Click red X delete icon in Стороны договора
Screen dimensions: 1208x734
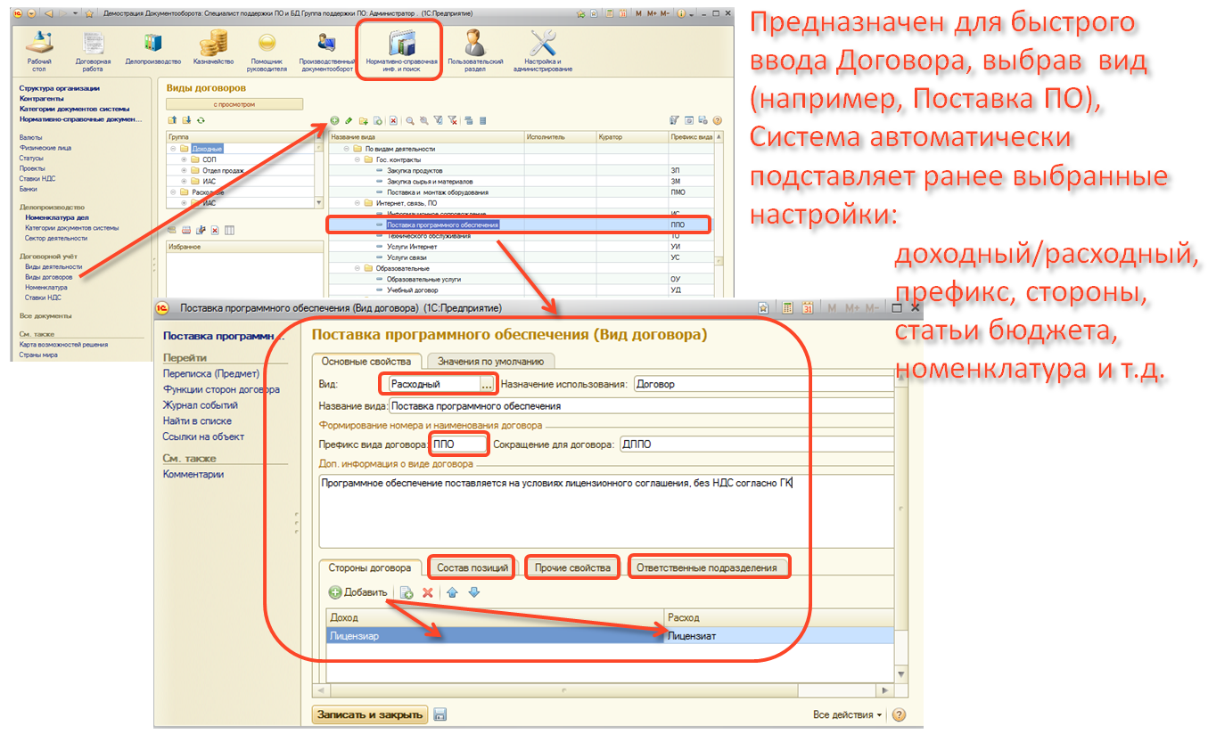(x=427, y=592)
